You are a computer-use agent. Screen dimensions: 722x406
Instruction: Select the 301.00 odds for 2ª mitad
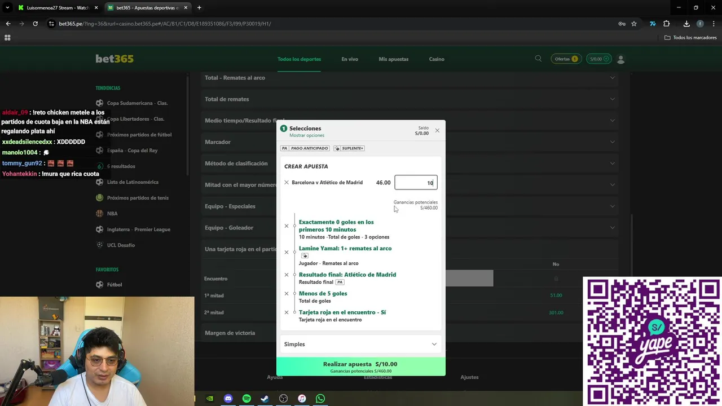[556, 312]
